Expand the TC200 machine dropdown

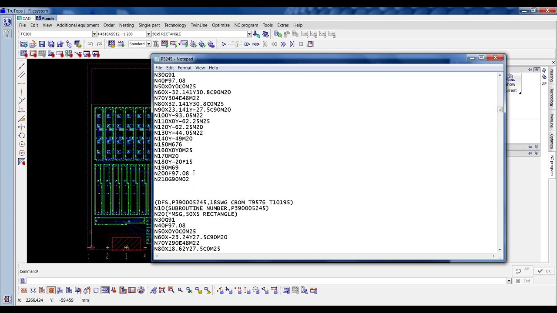pos(94,34)
